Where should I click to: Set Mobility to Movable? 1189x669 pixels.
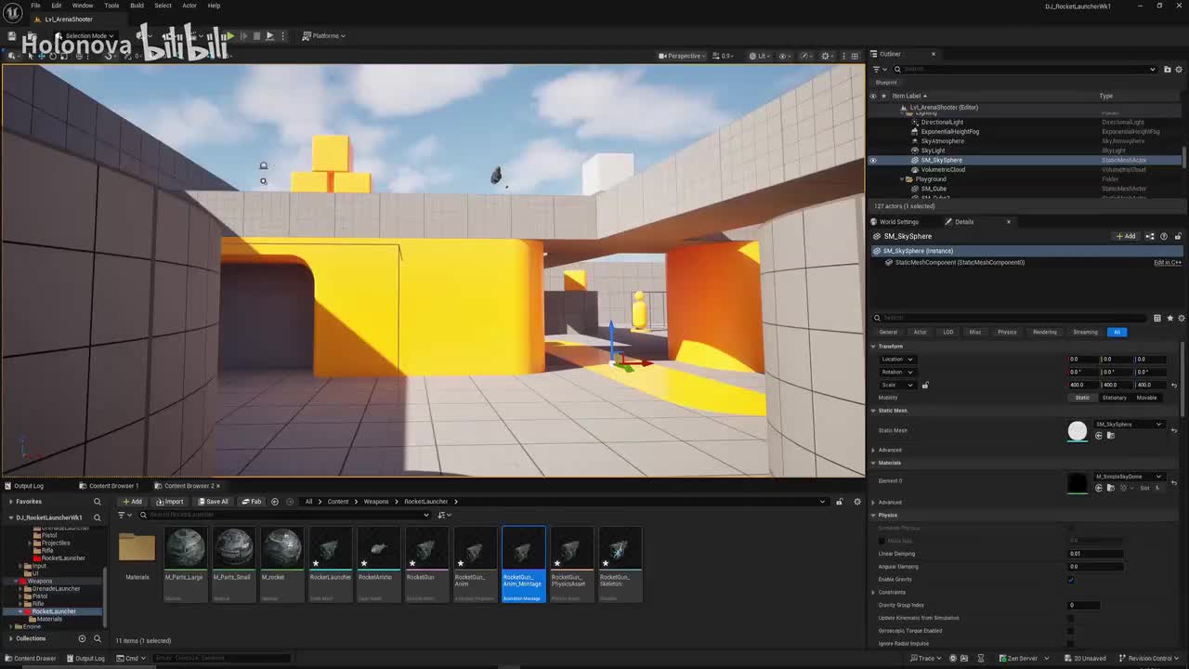tap(1146, 398)
